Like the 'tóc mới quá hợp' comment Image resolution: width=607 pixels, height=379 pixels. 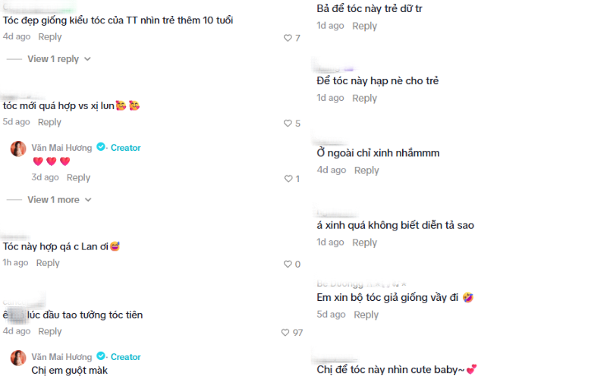click(x=288, y=124)
